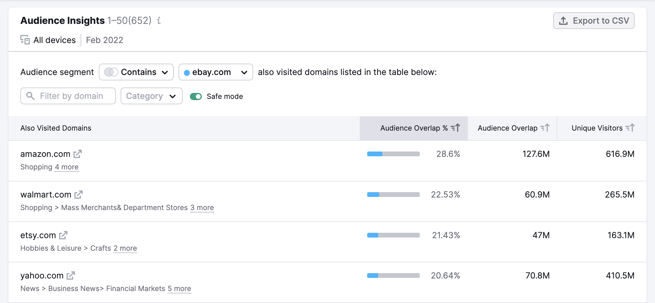
Task: Click walmart.com overlap progress bar
Action: (393, 195)
